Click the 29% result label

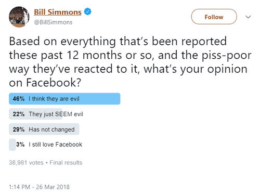tap(19, 130)
